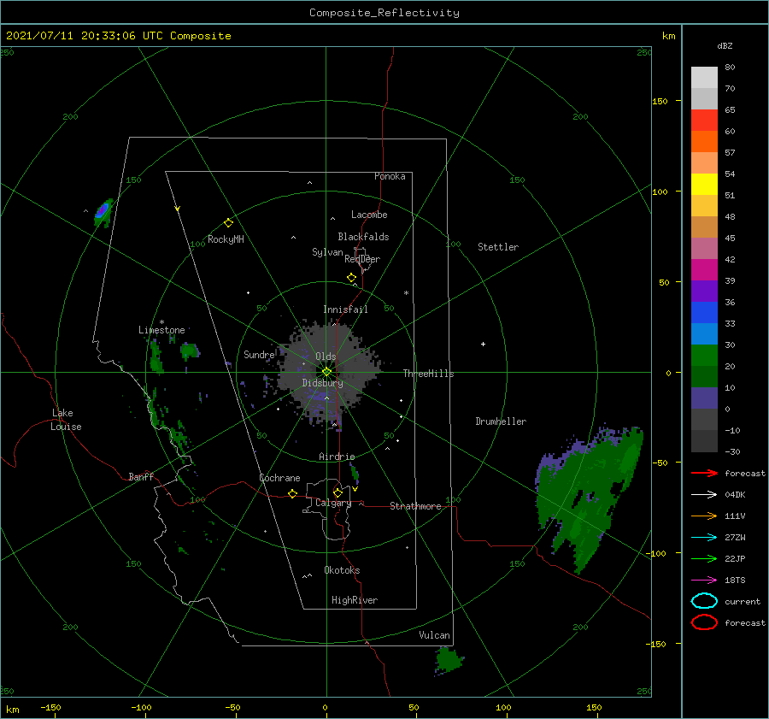Click the red forecast arrow in the legend
This screenshot has height=719, width=769.
click(x=704, y=473)
